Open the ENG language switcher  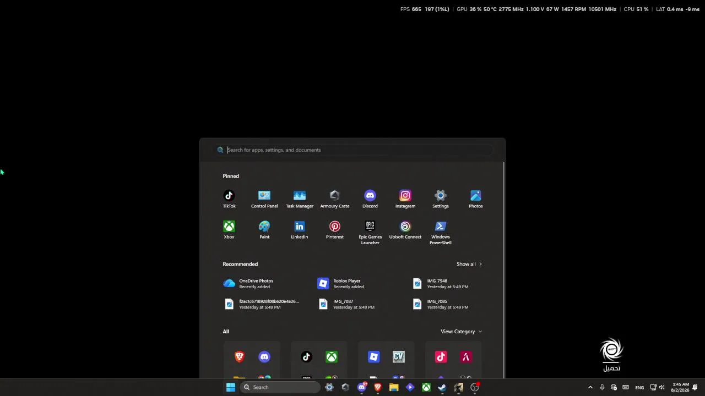(x=639, y=387)
